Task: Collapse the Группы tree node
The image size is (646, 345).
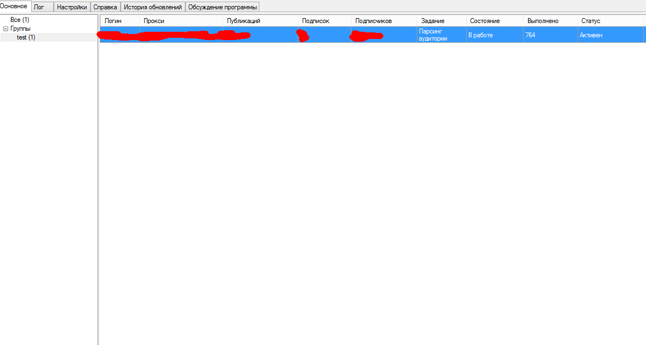Action: click(5, 29)
